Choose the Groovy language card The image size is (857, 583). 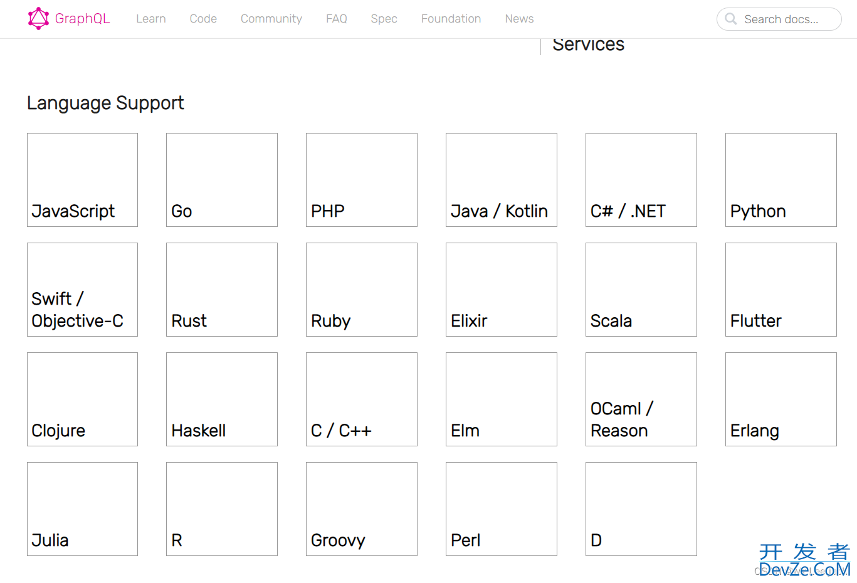pyautogui.click(x=362, y=509)
